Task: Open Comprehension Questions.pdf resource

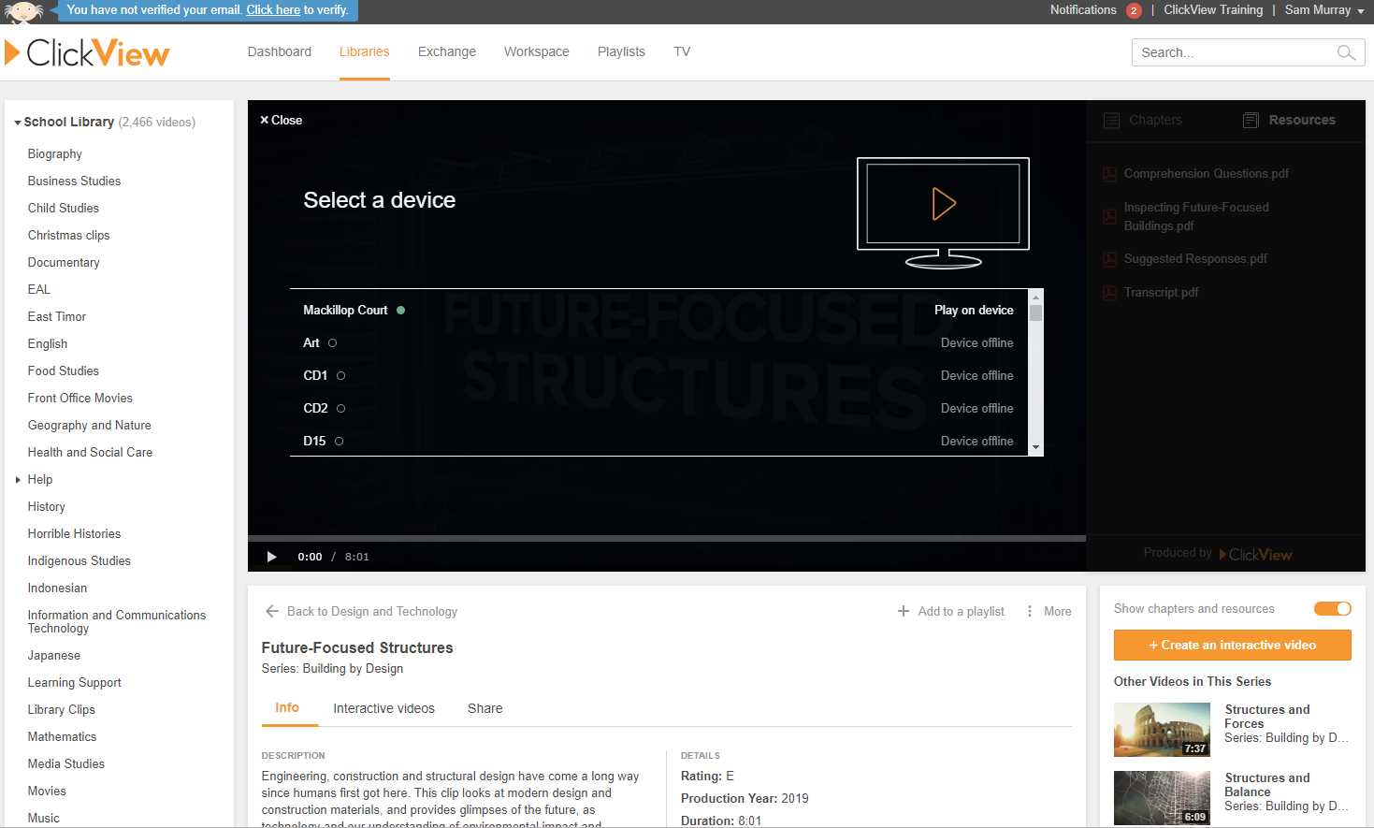Action: [x=1206, y=173]
